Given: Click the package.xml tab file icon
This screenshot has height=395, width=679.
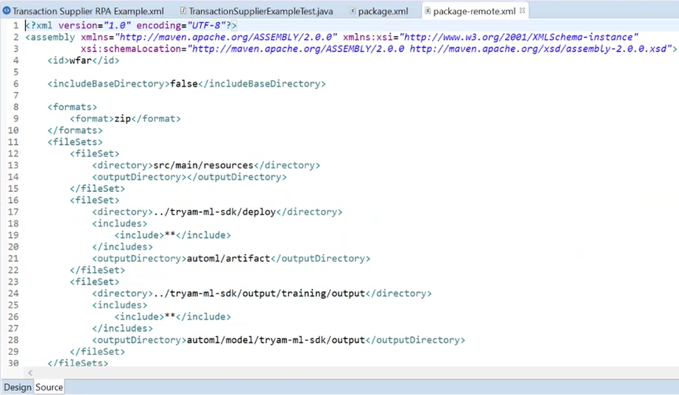Looking at the screenshot, I should [352, 11].
